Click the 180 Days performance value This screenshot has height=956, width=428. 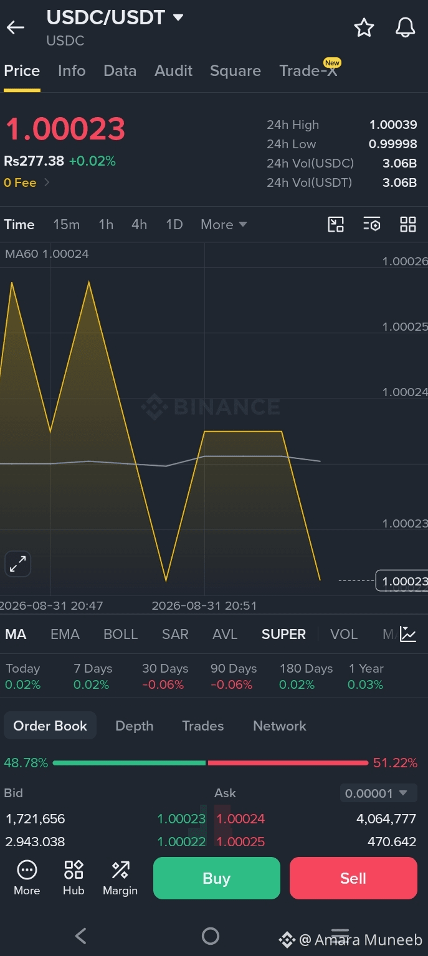[297, 685]
